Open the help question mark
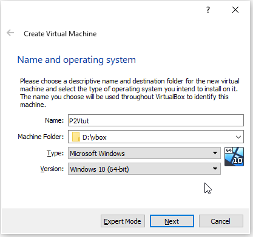The image size is (253, 237). tap(208, 10)
